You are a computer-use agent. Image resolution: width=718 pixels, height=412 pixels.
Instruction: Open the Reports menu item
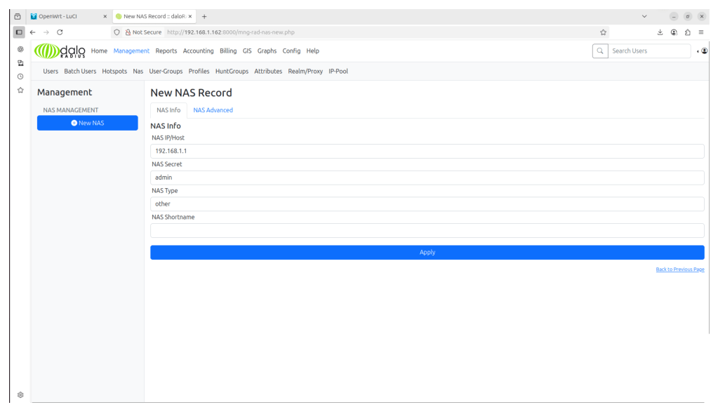point(166,51)
